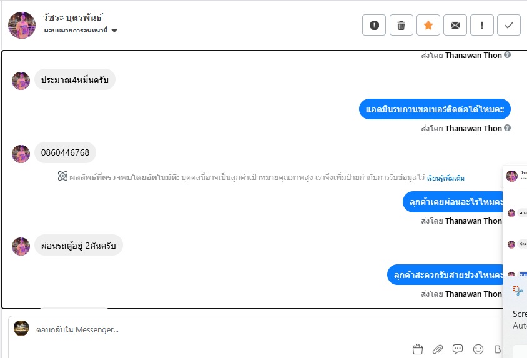Click the atom icon on auto-detected result
The width and height of the screenshot is (527, 358).
point(62,177)
